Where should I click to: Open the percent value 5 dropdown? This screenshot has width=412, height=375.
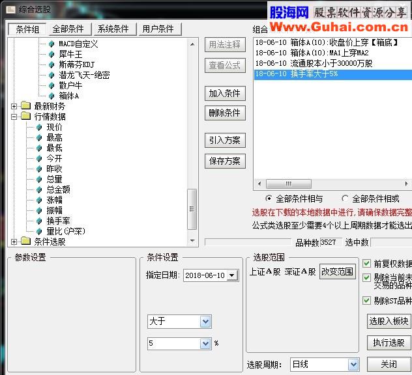point(205,343)
